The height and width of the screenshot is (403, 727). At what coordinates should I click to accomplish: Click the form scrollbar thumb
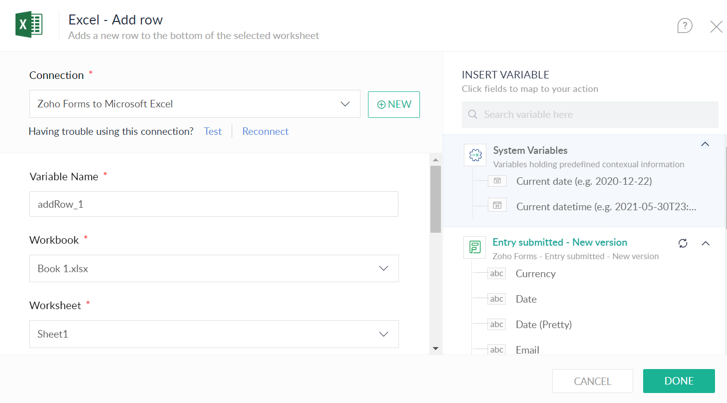pos(435,199)
